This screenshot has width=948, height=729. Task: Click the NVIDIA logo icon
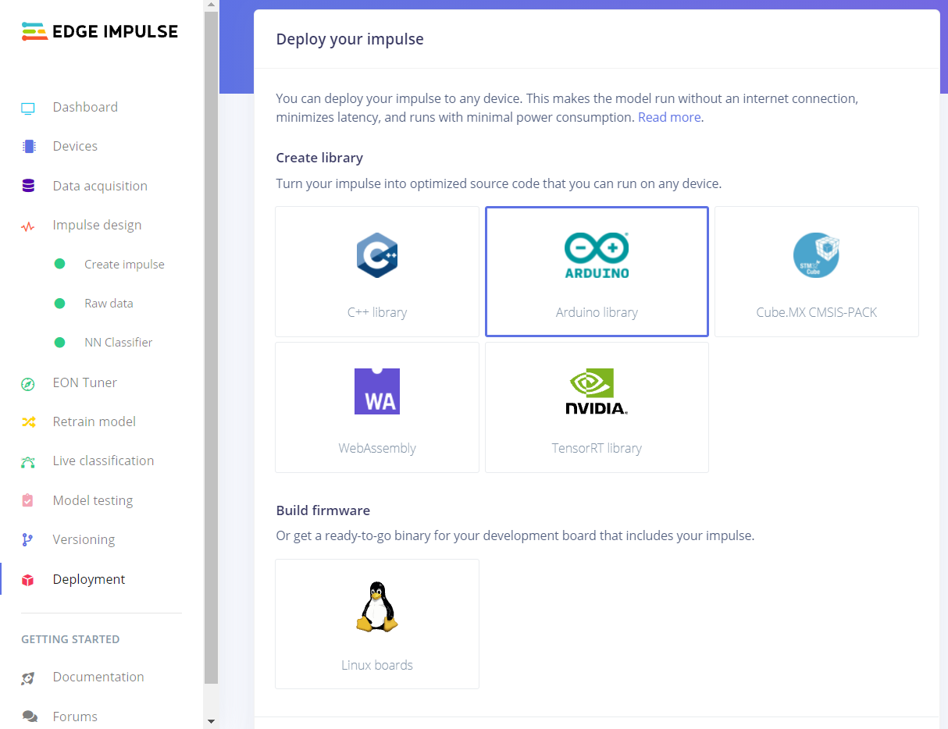[x=597, y=391]
